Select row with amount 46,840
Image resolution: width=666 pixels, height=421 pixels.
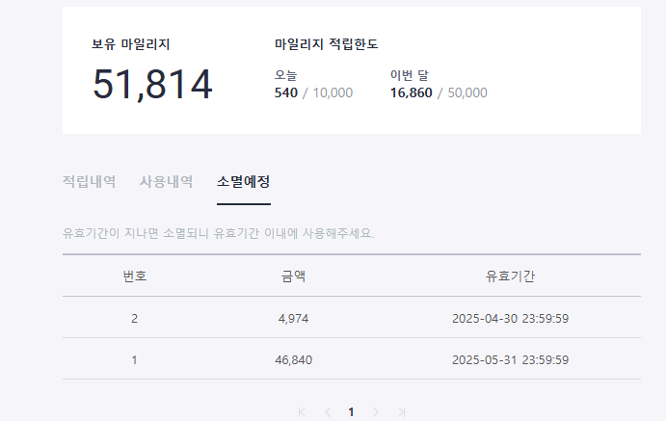[352, 359]
